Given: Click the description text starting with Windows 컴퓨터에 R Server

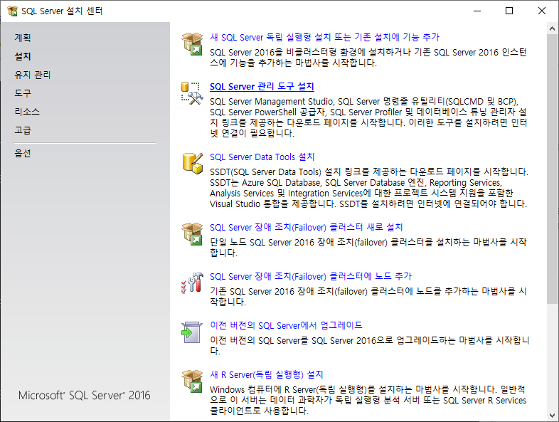Looking at the screenshot, I should coord(368,400).
